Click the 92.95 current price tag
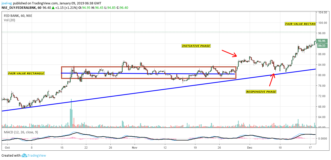Image resolution: width=331 pixels, height=160 pixels. coord(322,41)
